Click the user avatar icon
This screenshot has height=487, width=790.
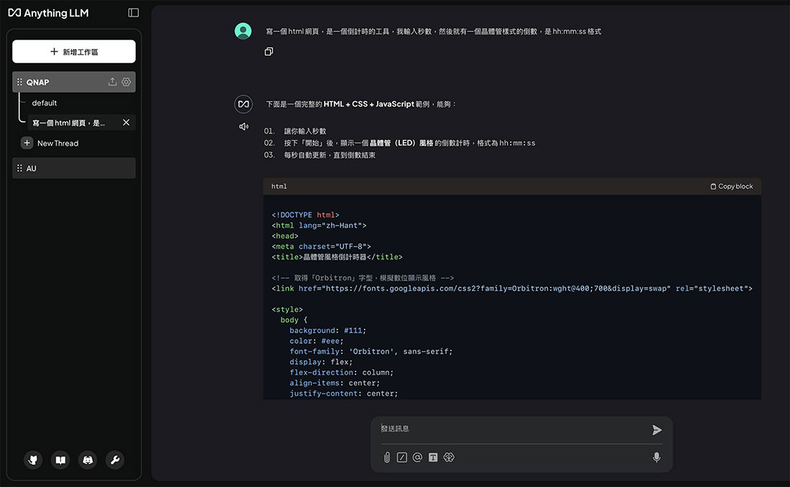pyautogui.click(x=243, y=32)
